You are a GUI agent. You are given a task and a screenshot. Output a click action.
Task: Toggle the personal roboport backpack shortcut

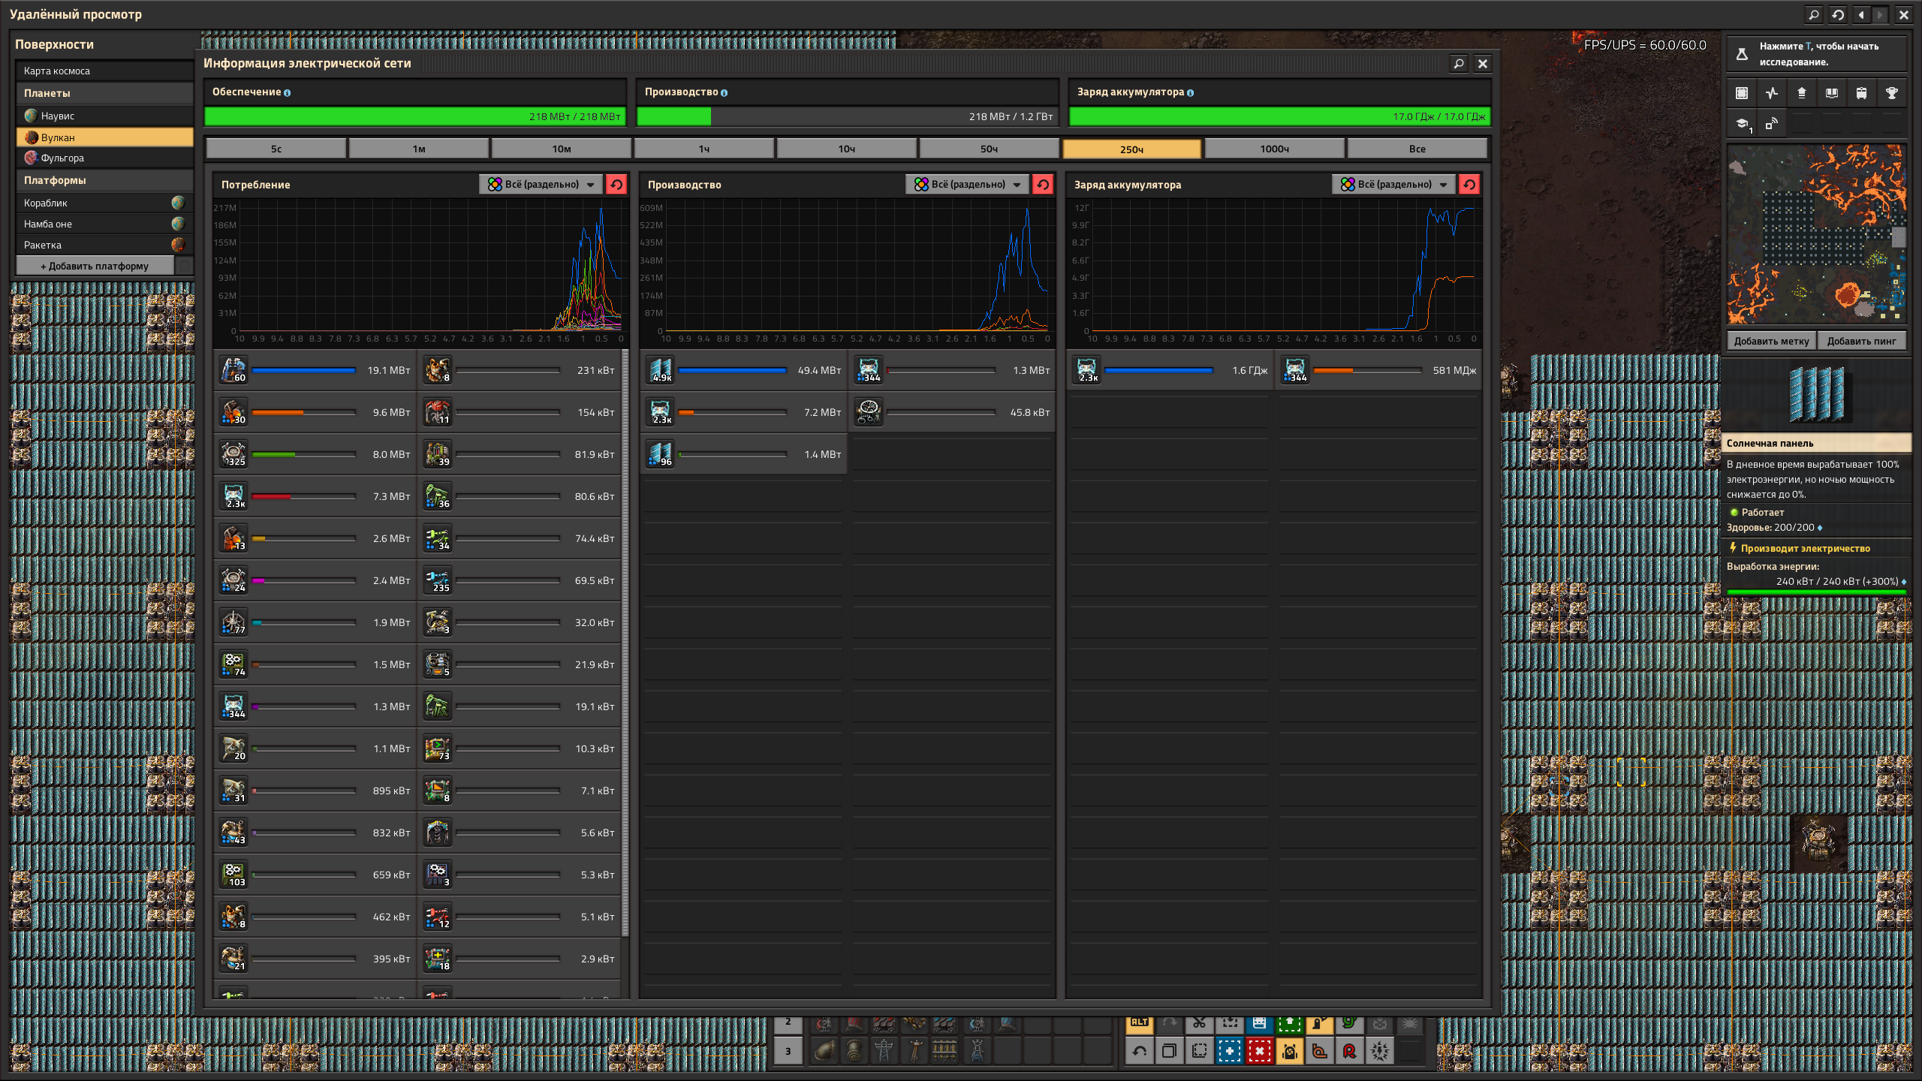[1290, 1051]
